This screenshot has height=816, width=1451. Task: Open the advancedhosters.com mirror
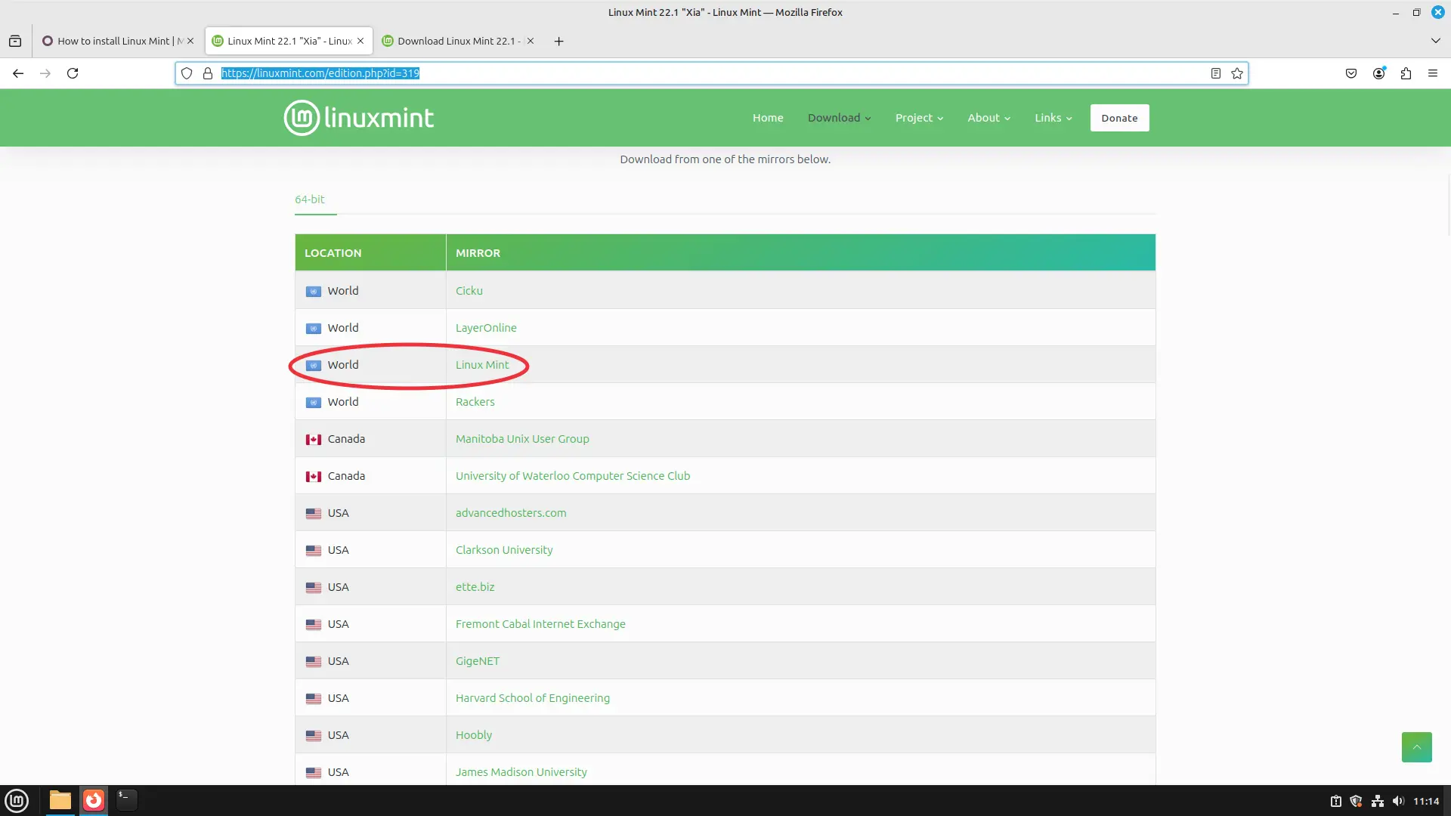pos(511,513)
